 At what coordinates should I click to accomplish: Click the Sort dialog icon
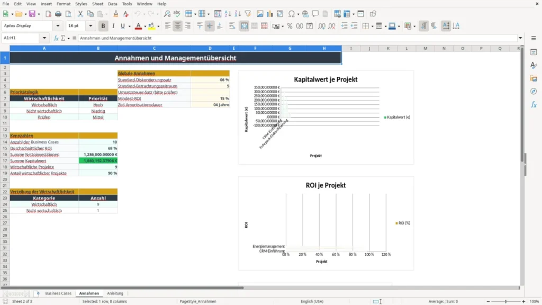tap(218, 14)
